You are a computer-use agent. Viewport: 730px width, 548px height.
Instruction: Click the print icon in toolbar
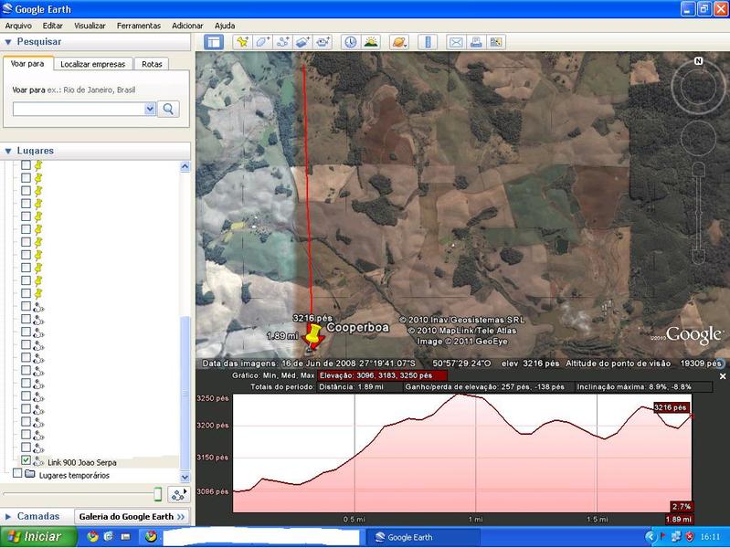tap(476, 42)
